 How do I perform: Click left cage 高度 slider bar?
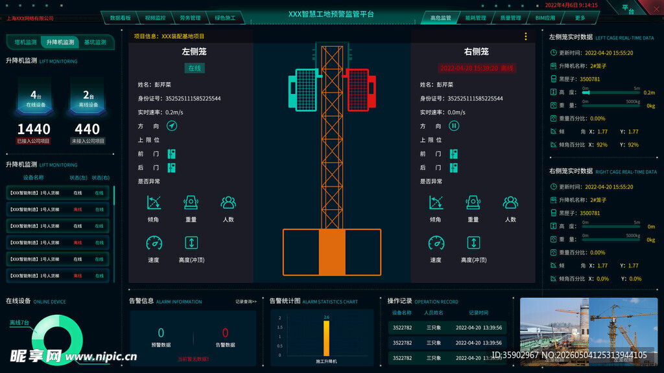pyautogui.click(x=611, y=92)
